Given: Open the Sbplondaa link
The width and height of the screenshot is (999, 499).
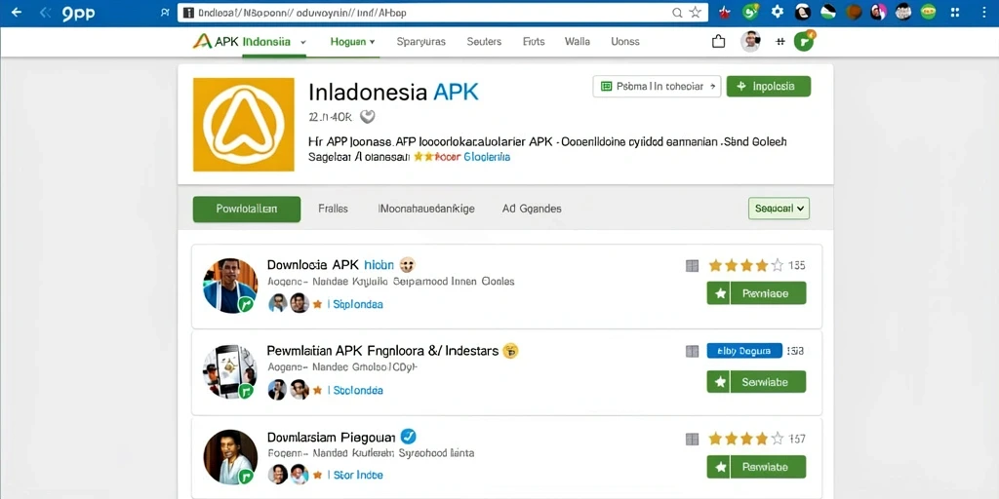Looking at the screenshot, I should [x=358, y=305].
